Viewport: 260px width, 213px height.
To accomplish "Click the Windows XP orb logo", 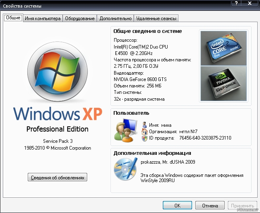I will tap(57, 72).
